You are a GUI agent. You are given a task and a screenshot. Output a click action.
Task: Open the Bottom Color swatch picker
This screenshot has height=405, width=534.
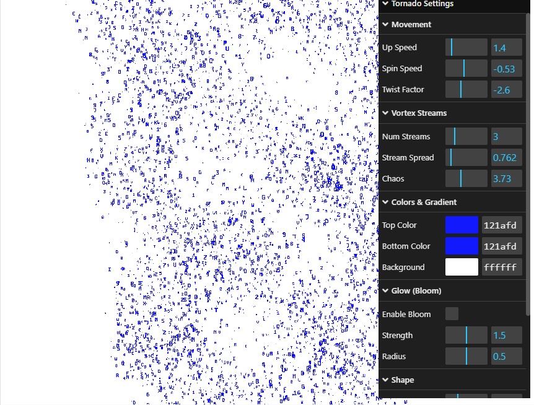click(x=462, y=246)
